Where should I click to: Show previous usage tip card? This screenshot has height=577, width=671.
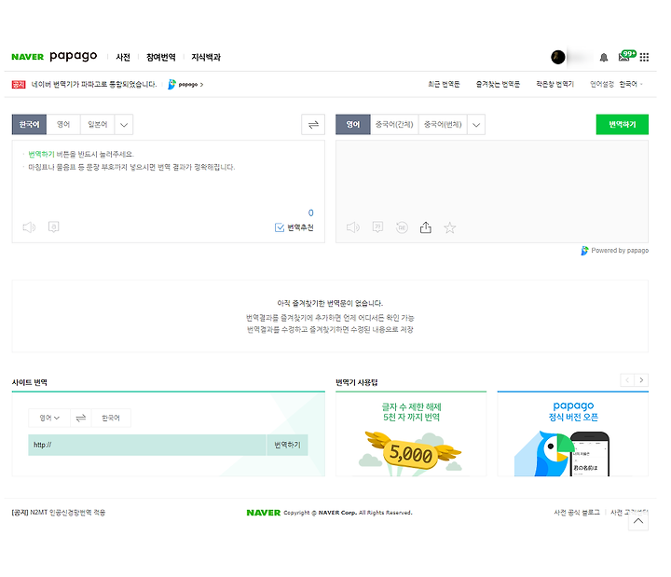tap(627, 380)
